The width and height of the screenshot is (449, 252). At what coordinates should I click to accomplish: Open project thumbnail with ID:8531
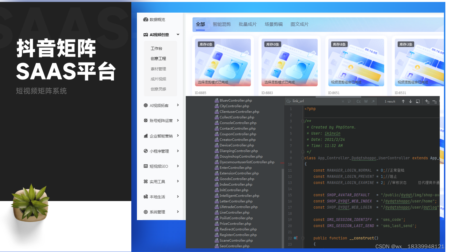tap(419, 62)
